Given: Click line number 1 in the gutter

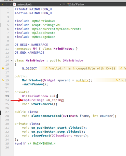Looking at the screenshot, I should pyautogui.click(x=8, y=9).
